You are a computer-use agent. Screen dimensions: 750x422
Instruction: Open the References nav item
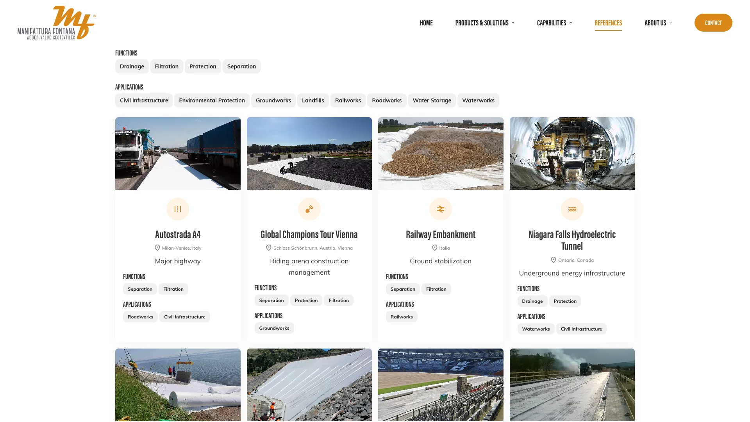[608, 23]
